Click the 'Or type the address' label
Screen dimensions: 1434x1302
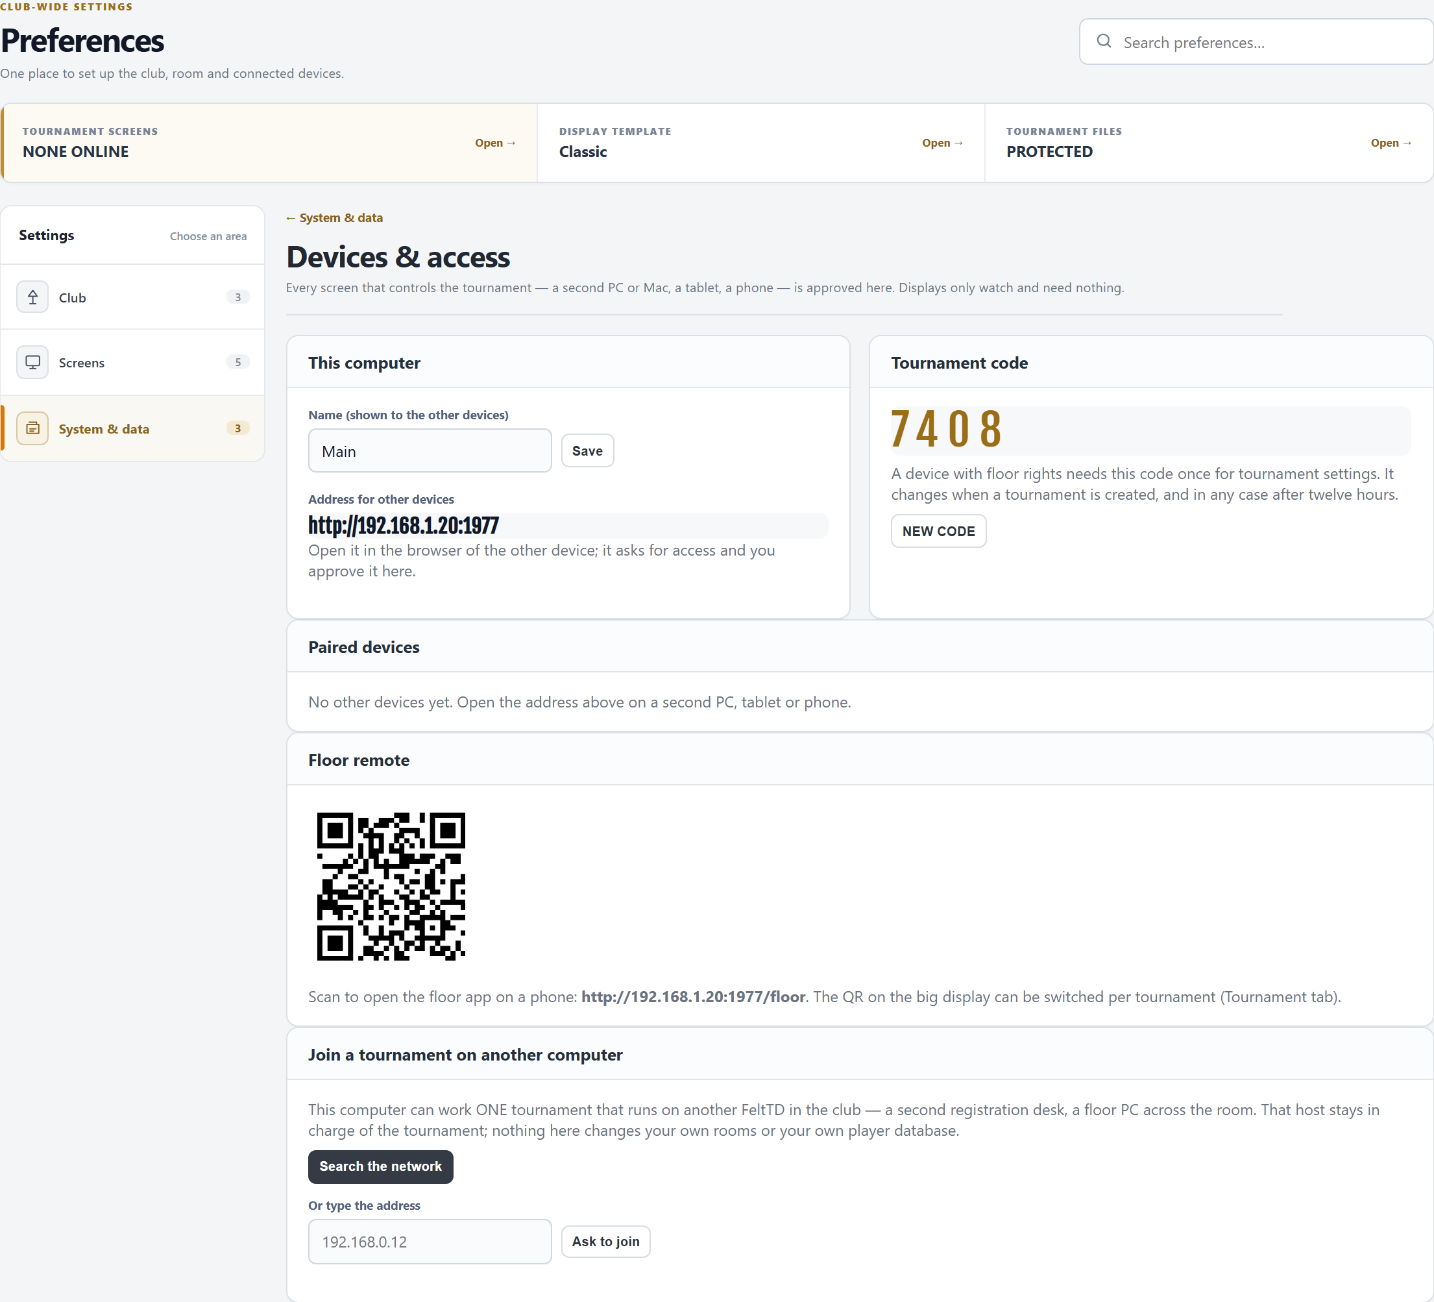coord(364,1205)
